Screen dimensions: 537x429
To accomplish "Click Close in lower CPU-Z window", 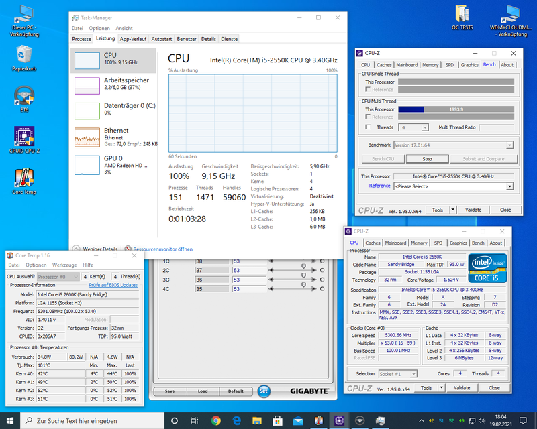I will pos(494,387).
